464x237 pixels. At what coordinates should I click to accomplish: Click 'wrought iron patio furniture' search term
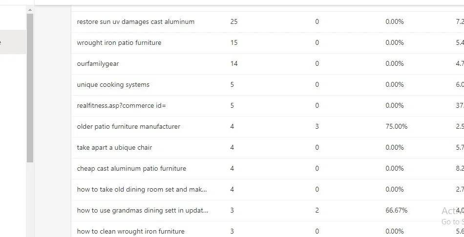[119, 43]
